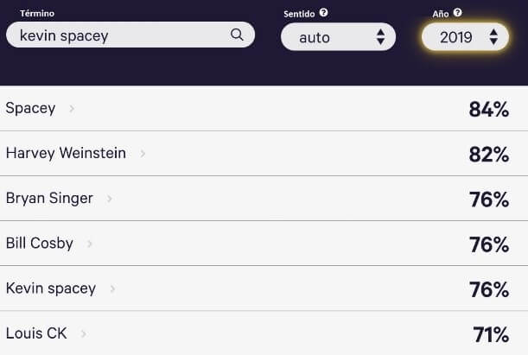This screenshot has width=528, height=355.
Task: Click the 84% score for Spacey
Action: [x=488, y=110]
